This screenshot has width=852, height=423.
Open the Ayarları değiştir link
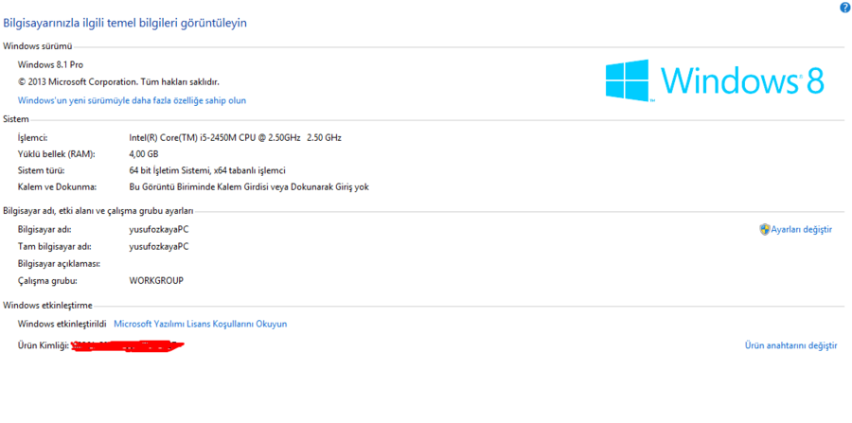(x=802, y=229)
